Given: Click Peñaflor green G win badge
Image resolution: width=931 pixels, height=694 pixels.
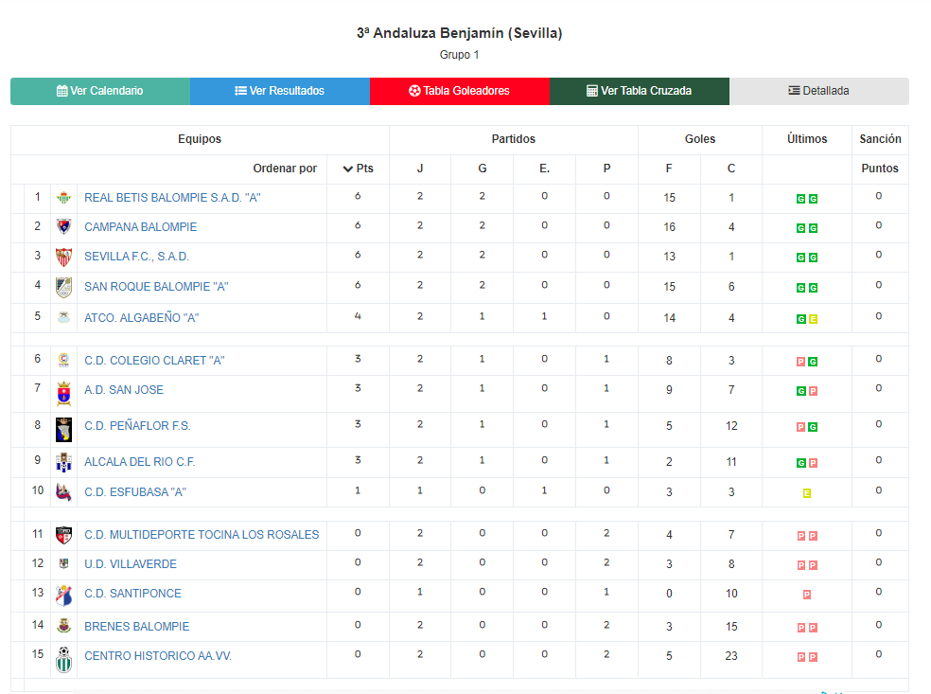Looking at the screenshot, I should point(813,427).
